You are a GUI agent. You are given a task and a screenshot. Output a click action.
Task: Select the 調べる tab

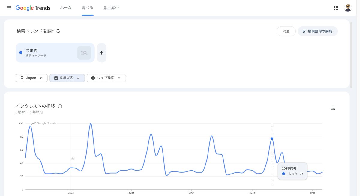coord(87,8)
